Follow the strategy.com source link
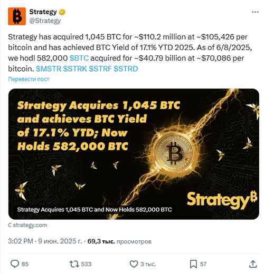Image resolution: width=264 pixels, height=274 pixels. tap(27, 225)
